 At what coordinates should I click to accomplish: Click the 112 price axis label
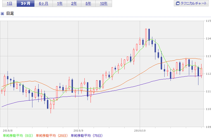point(208,74)
